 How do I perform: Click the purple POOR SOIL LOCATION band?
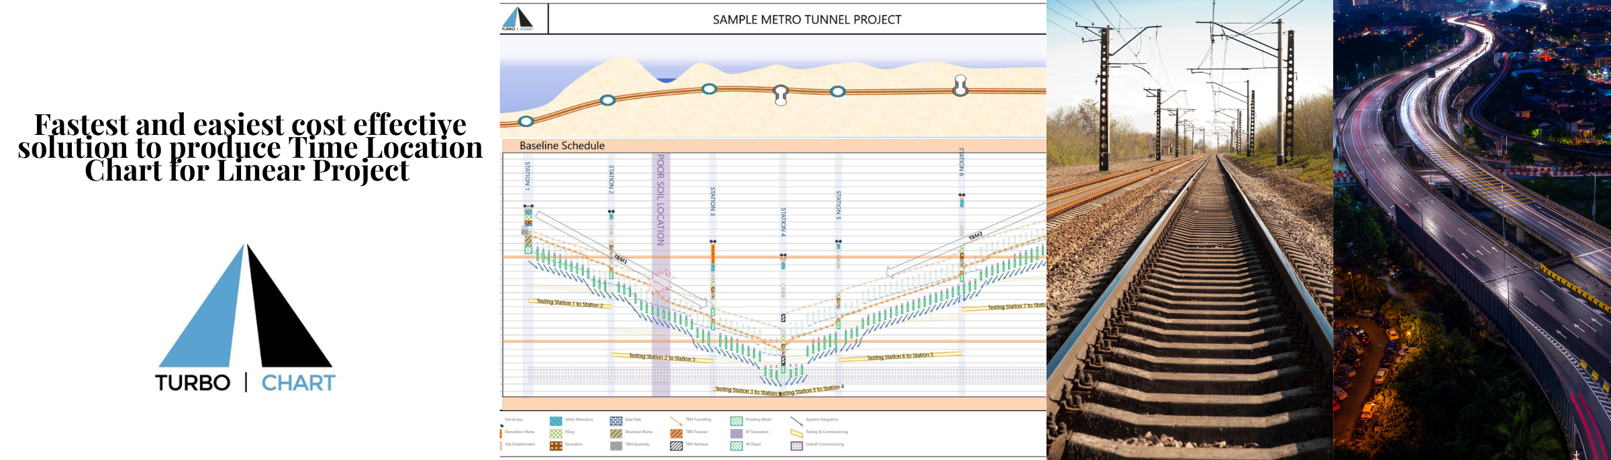pos(661,275)
